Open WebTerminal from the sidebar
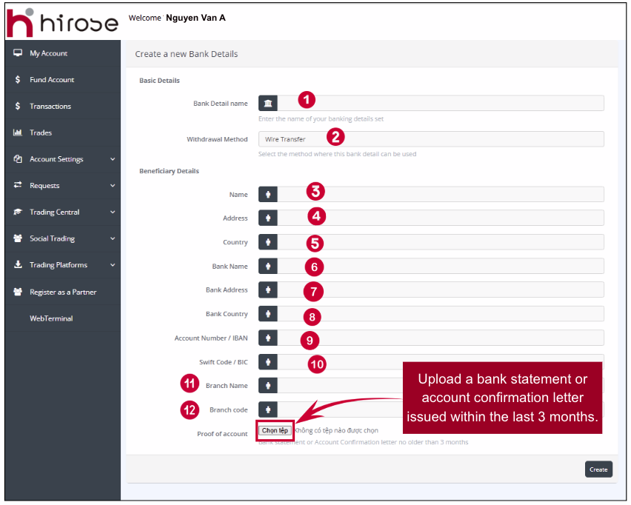 tap(51, 318)
